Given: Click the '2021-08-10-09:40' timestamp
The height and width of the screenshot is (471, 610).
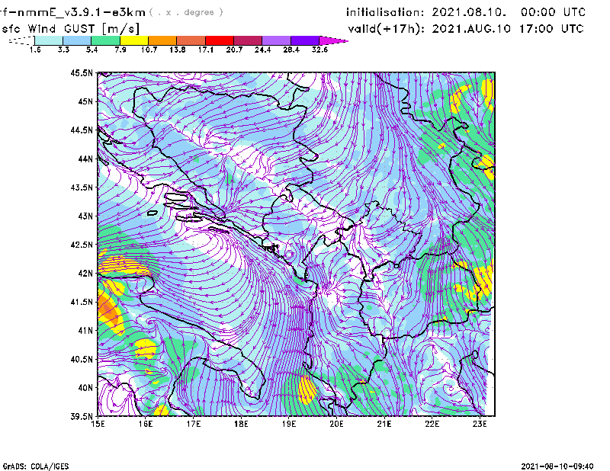Looking at the screenshot, I should [557, 466].
